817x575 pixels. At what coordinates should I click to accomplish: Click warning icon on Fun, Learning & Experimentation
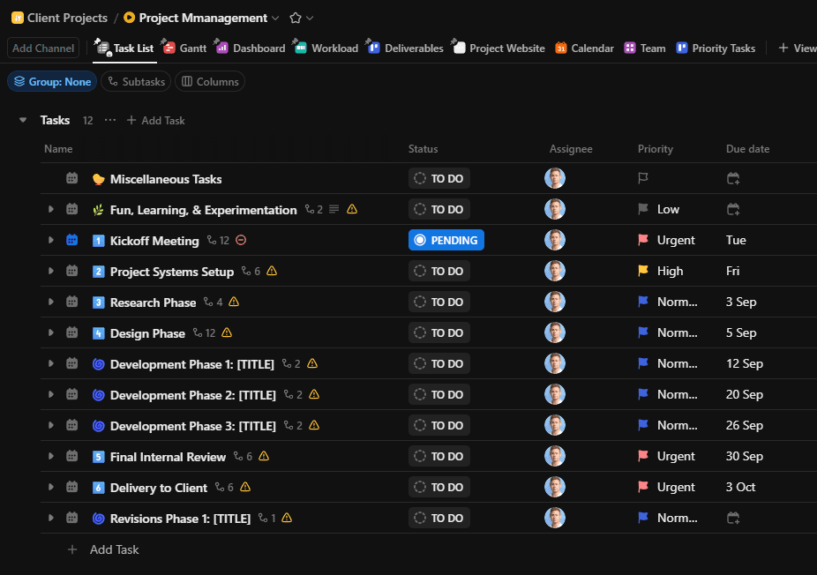[x=352, y=209]
